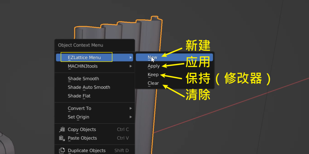Select Shade Flat
Viewport: 309px width, 154px height.
[x=95, y=96]
